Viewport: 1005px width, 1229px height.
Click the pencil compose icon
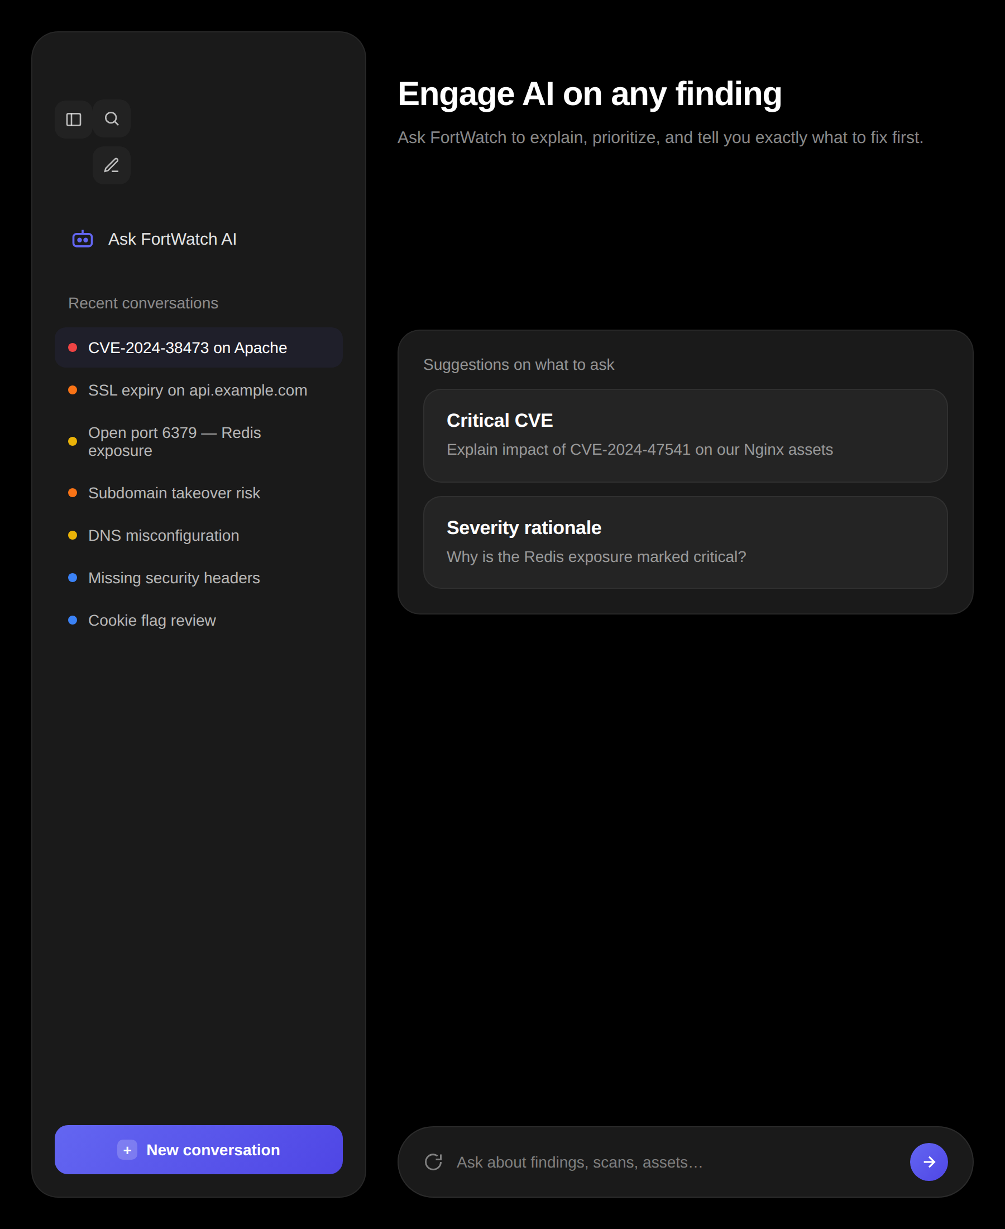(x=112, y=166)
